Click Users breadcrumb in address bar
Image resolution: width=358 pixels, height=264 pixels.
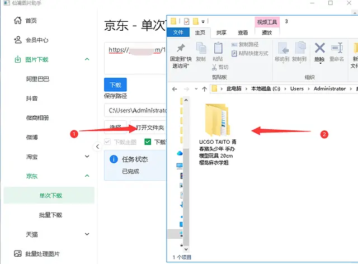[x=297, y=88]
